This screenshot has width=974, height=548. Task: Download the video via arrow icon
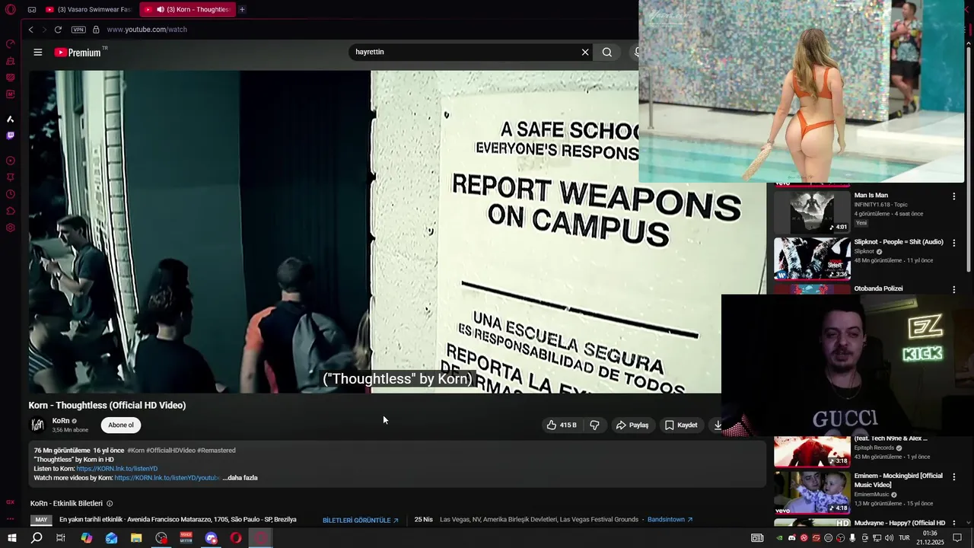718,425
